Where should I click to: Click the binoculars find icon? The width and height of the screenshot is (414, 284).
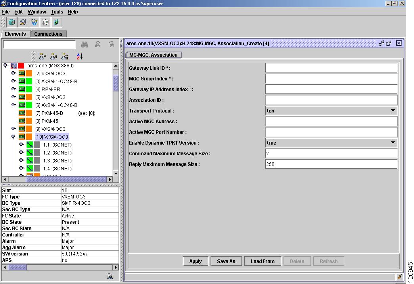coord(84,44)
